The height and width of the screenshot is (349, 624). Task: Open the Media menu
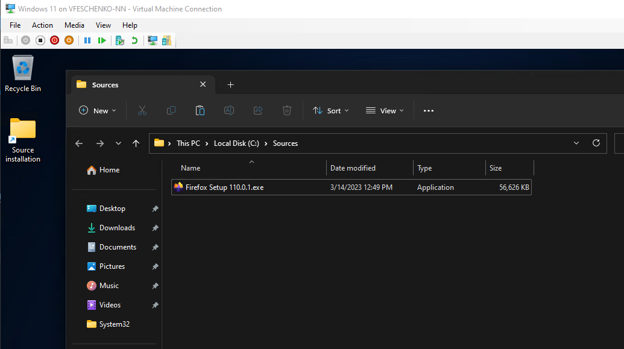[74, 25]
